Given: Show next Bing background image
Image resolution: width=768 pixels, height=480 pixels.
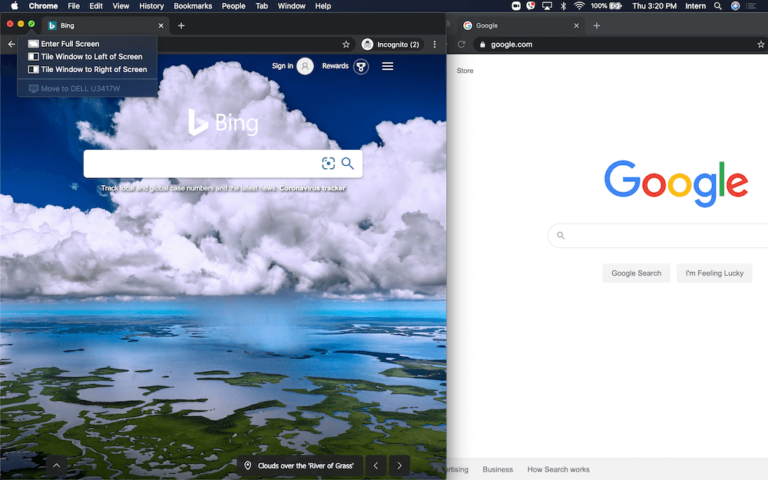Looking at the screenshot, I should click(399, 466).
